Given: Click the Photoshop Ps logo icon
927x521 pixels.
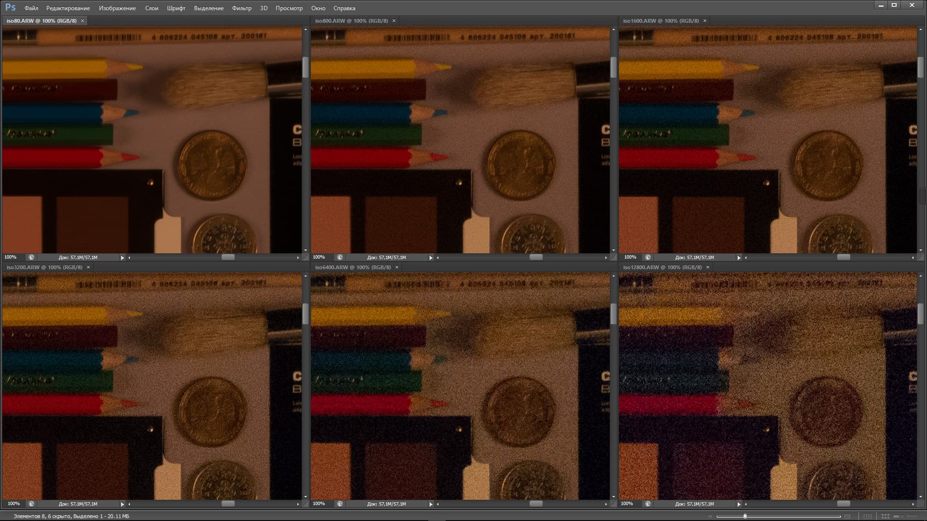Looking at the screenshot, I should pos(10,7).
